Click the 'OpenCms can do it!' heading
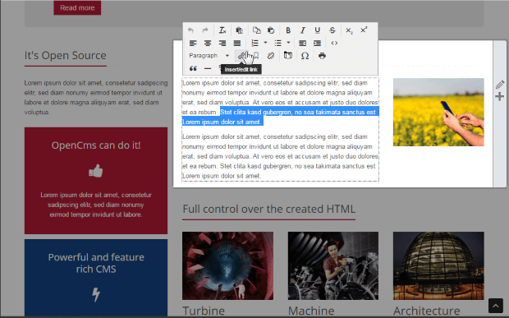Screen dimensions: 509x318 point(96,145)
